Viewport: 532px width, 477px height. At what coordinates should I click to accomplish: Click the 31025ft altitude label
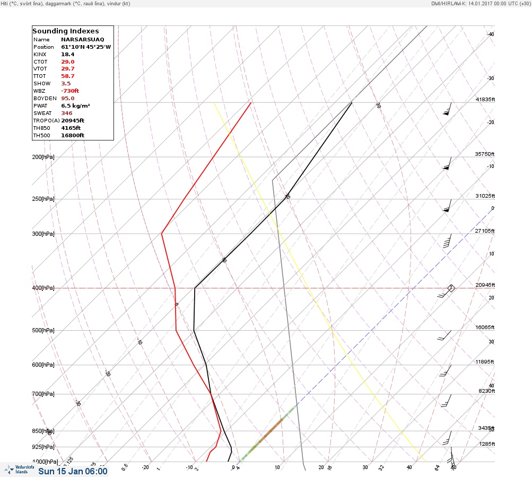coord(485,196)
